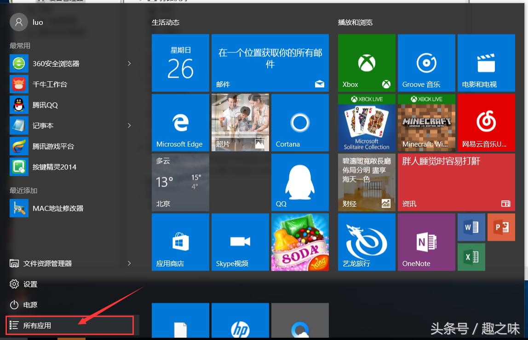
Task: Launch the Microsoft Edge tile
Action: [180, 122]
